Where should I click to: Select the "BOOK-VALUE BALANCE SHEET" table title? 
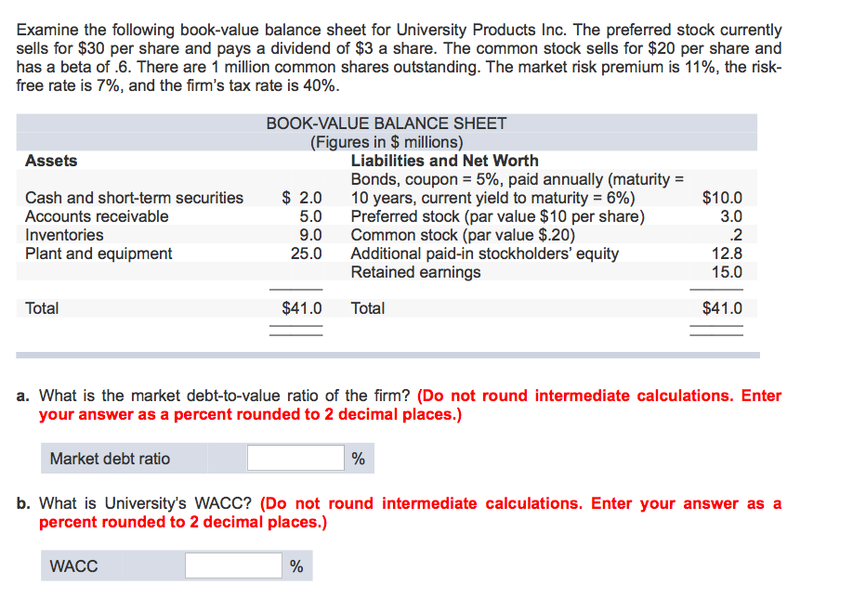(x=386, y=123)
